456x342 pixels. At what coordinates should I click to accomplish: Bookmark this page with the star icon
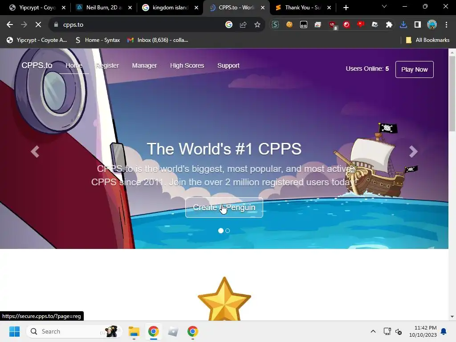[257, 25]
